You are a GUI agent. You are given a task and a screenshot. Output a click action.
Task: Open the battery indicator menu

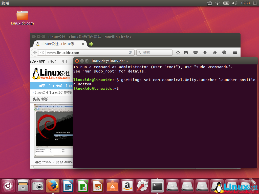[x=226, y=3]
